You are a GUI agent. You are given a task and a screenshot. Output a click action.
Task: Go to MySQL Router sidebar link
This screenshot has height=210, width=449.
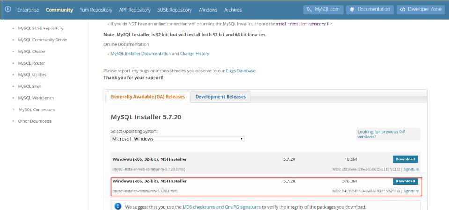click(x=31, y=63)
